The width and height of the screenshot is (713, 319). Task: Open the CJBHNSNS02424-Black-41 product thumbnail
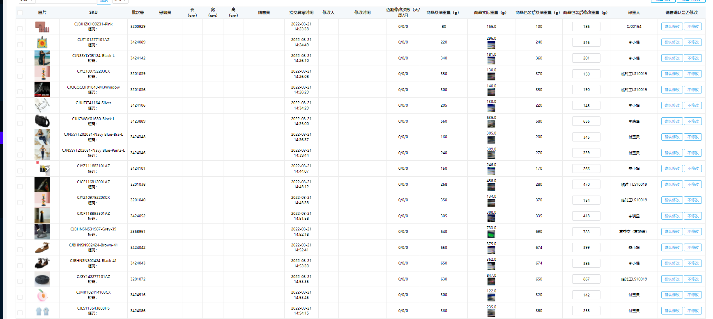[42, 263]
